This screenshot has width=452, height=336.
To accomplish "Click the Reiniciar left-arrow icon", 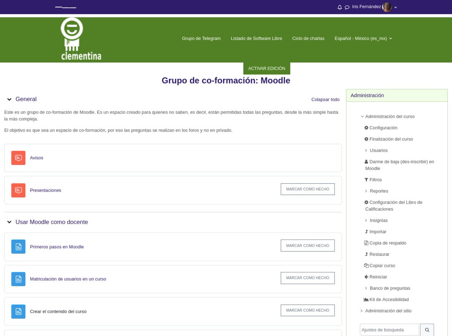I will (366, 277).
